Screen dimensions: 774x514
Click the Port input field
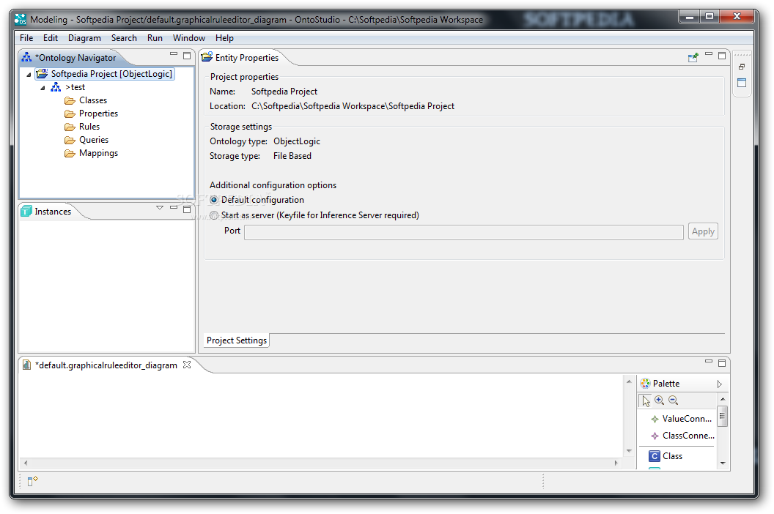(x=463, y=232)
